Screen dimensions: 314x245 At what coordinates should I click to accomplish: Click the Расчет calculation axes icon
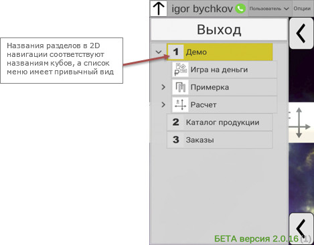180,104
